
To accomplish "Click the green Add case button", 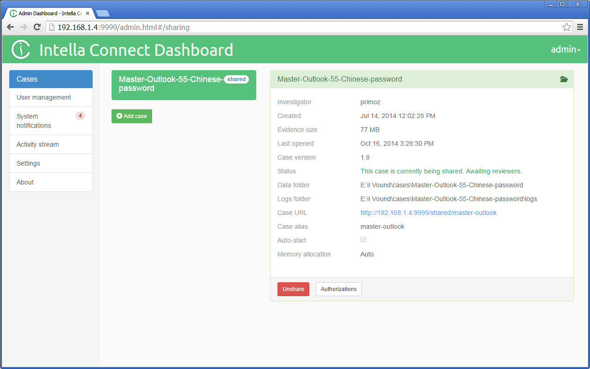I will coord(132,116).
